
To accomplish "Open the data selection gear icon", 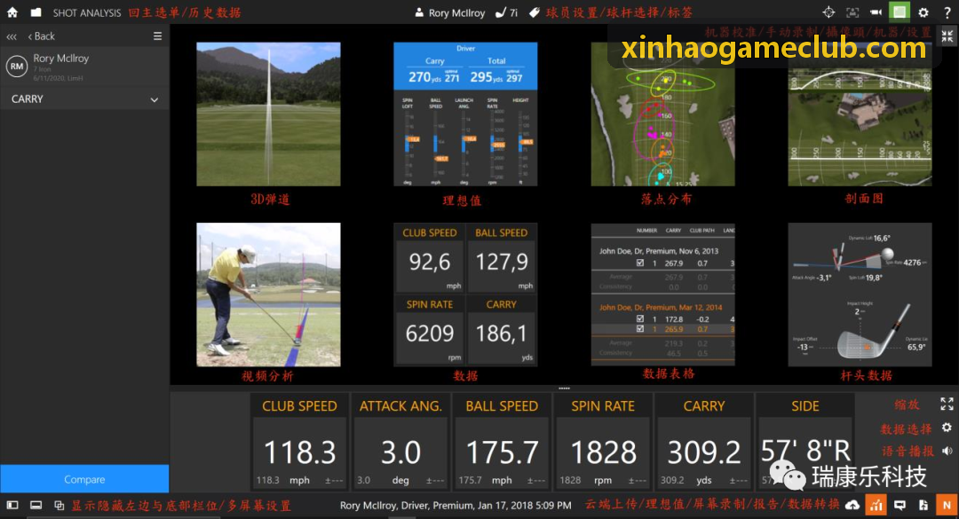I will coord(947,428).
